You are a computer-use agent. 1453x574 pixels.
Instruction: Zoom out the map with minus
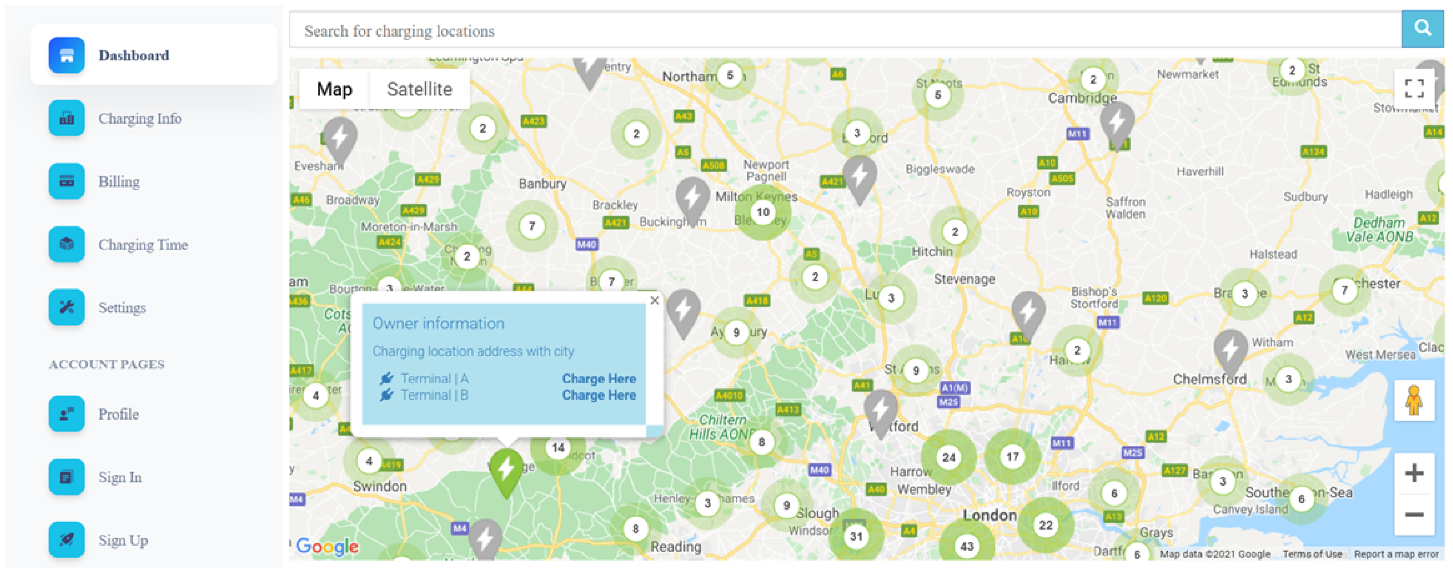pyautogui.click(x=1413, y=515)
